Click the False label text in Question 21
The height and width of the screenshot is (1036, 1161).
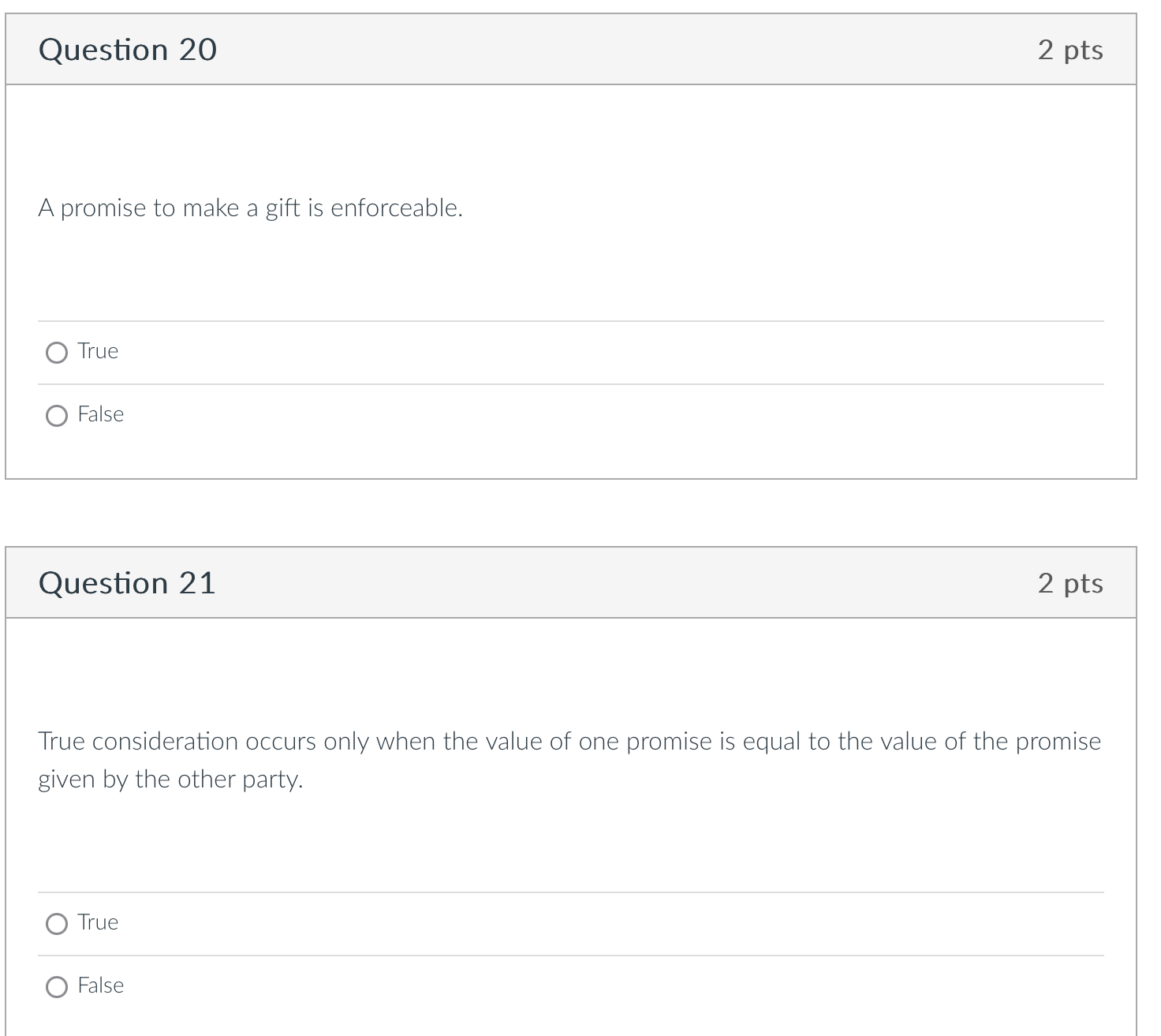(x=101, y=986)
